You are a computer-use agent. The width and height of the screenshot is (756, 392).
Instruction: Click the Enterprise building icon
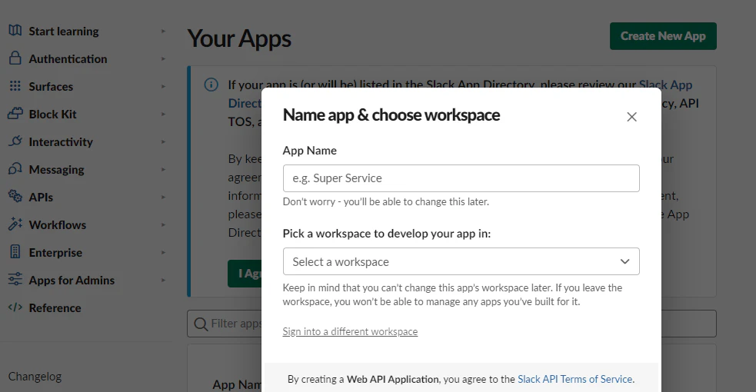click(x=15, y=252)
